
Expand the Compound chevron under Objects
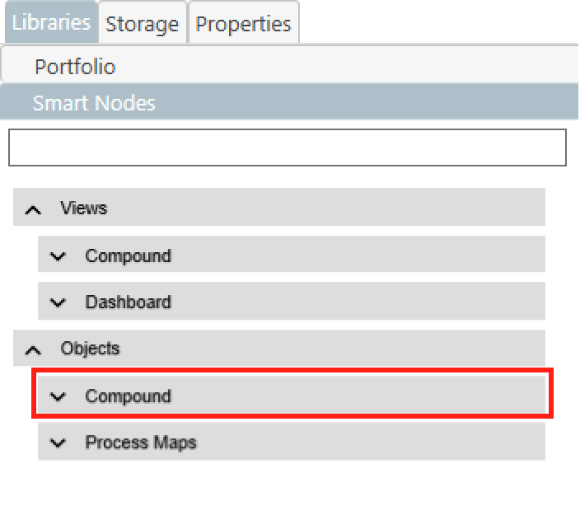pos(58,396)
